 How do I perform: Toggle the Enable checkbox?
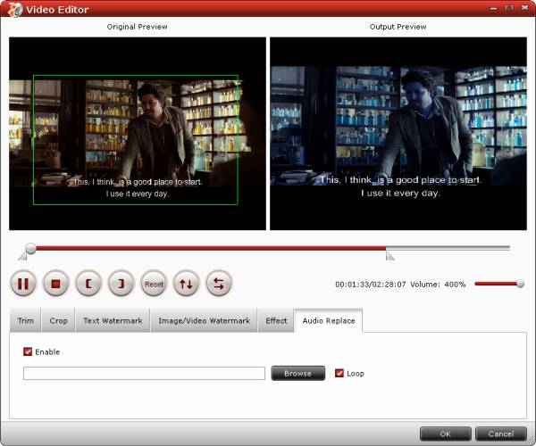pyautogui.click(x=28, y=351)
